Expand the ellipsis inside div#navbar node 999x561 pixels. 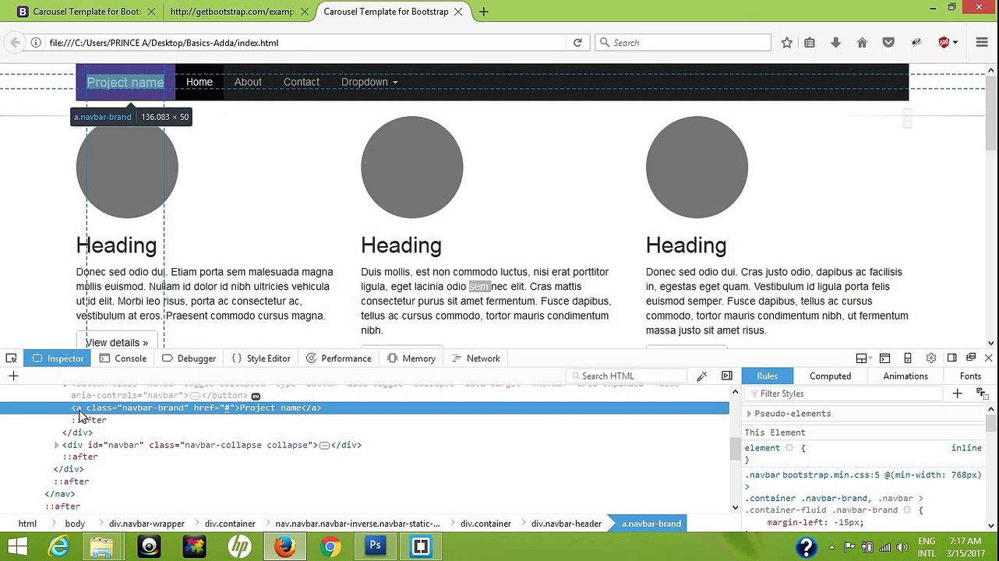[325, 446]
